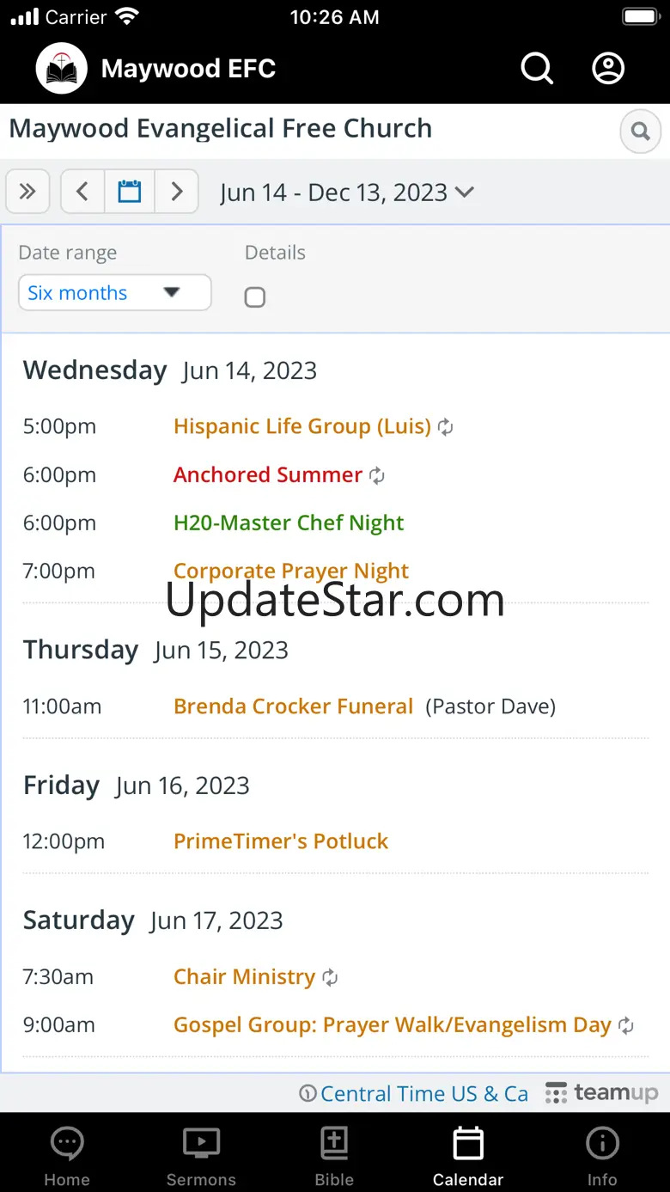Go to the previous date range
This screenshot has width=670, height=1192.
pyautogui.click(x=83, y=191)
